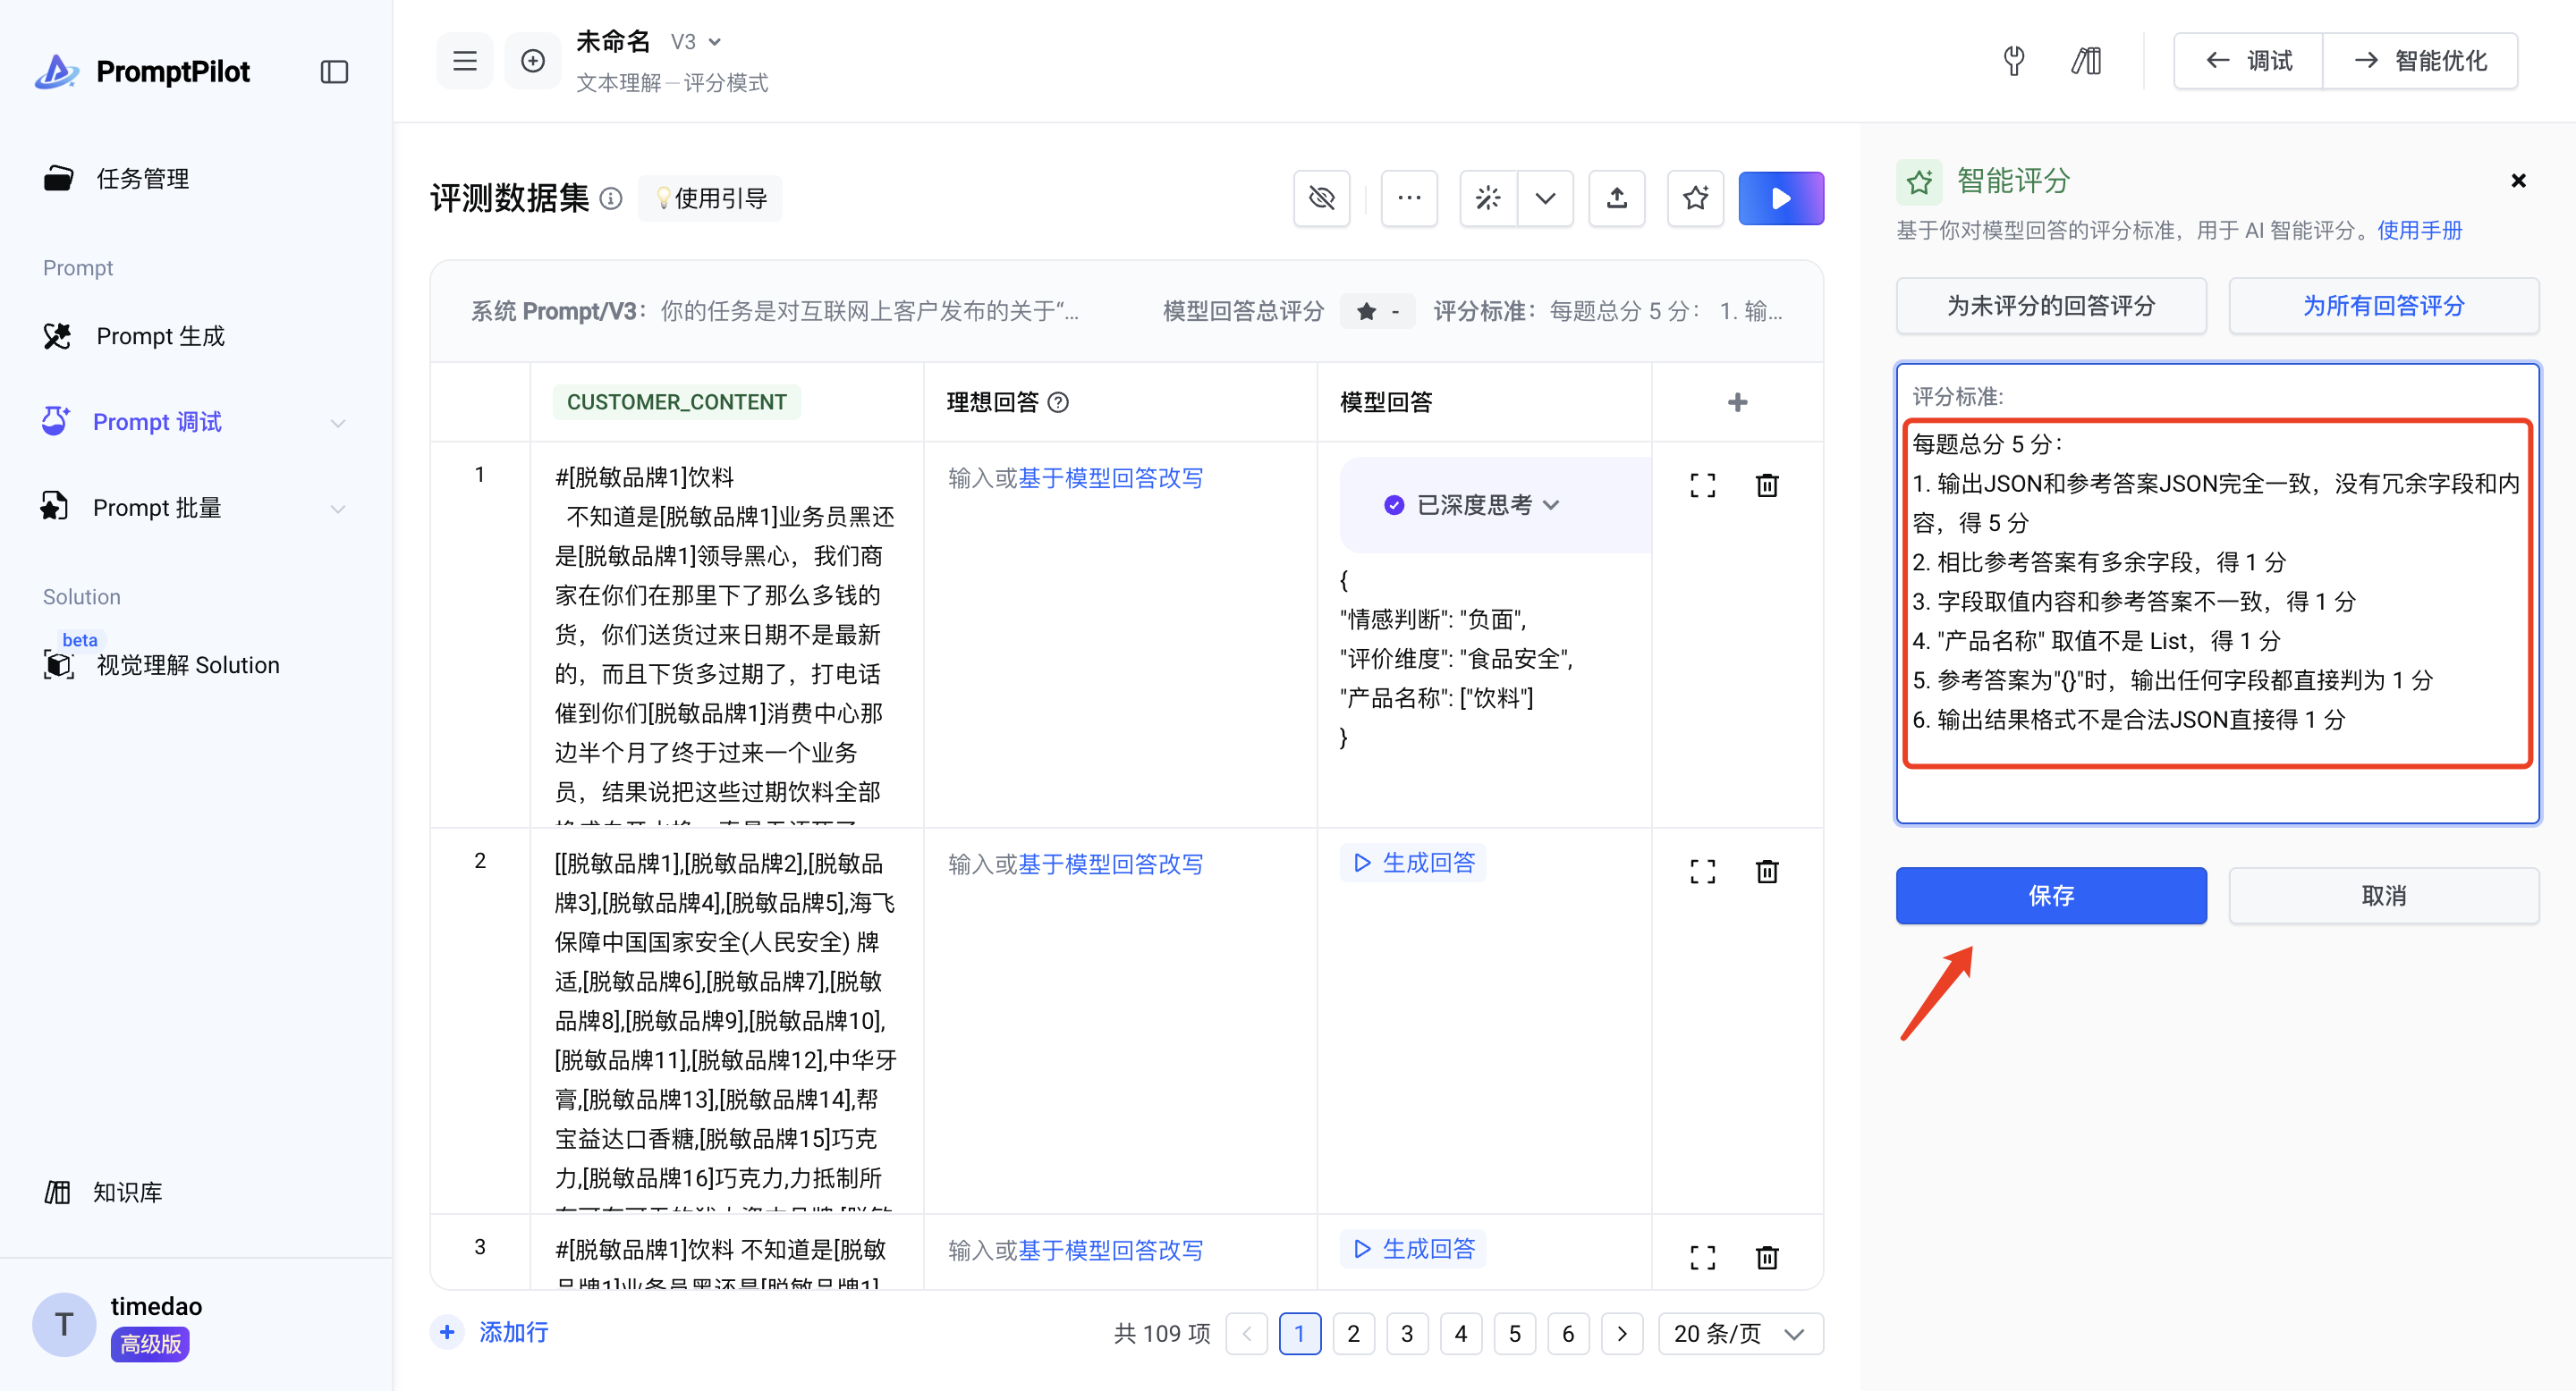Open the three-dots more options menu
2576x1391 pixels.
(x=1409, y=198)
